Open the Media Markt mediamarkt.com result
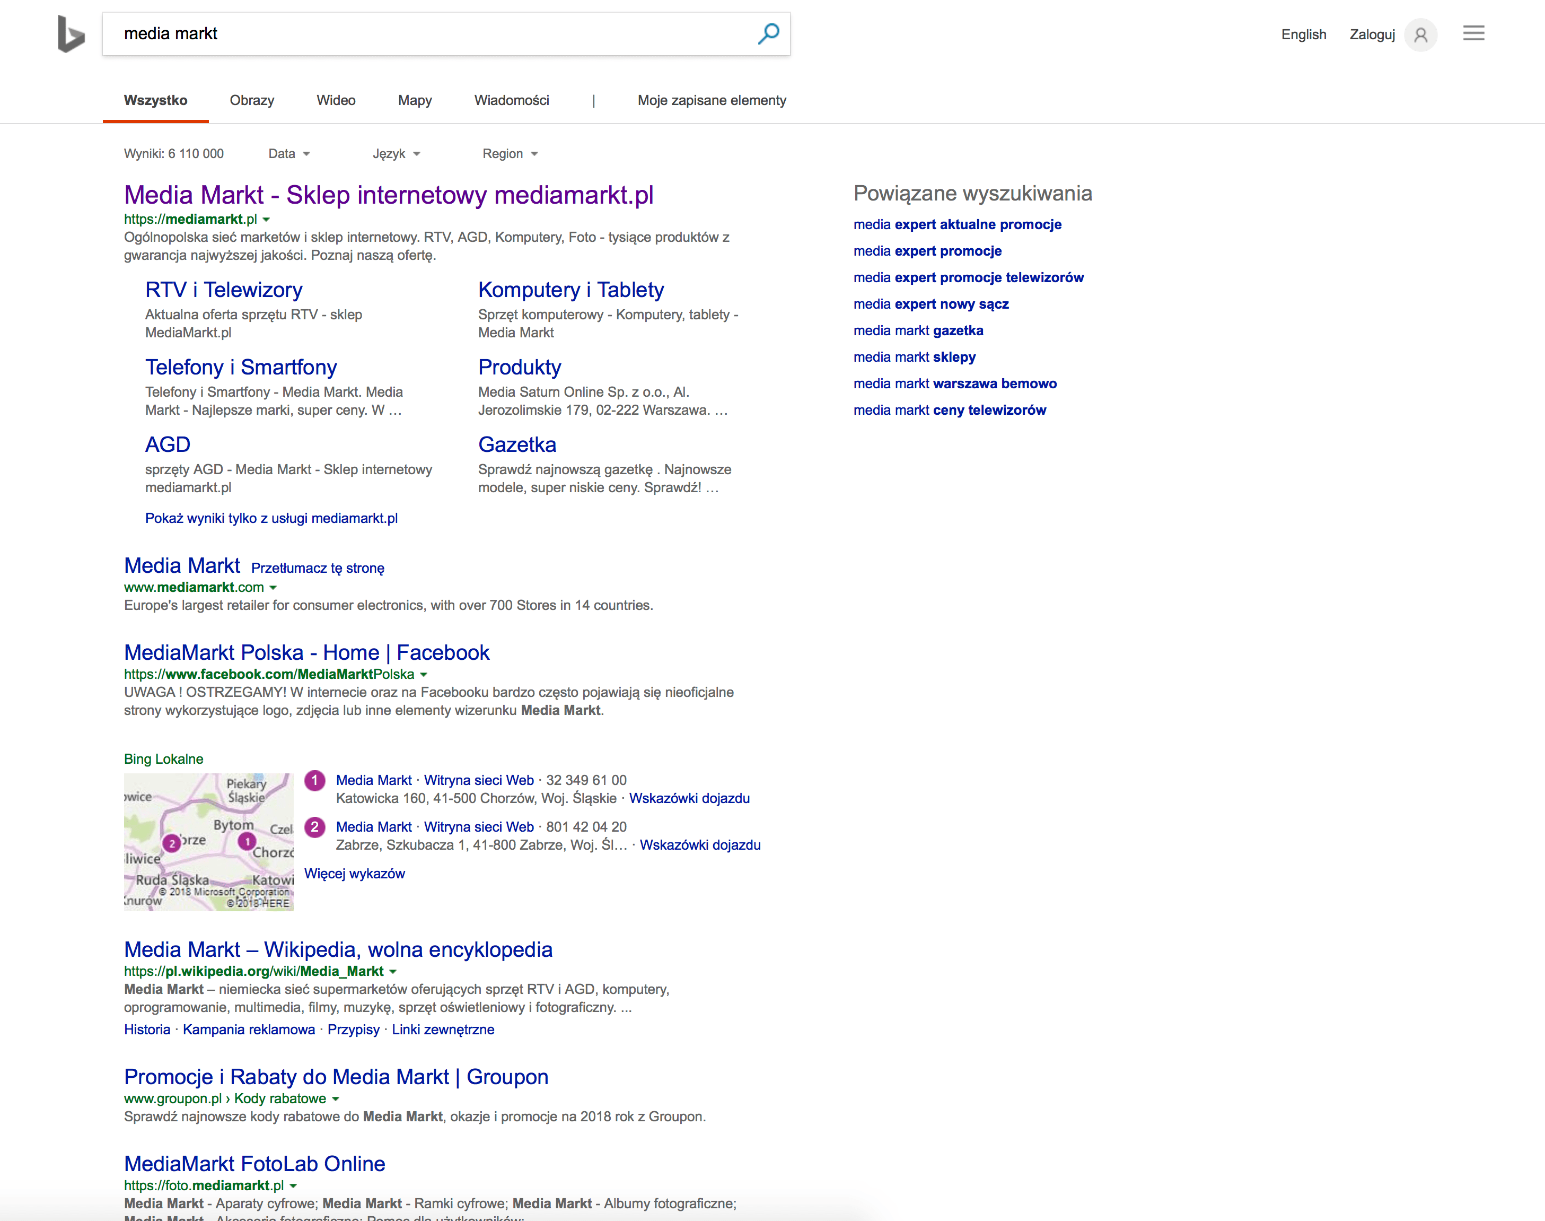1545x1221 pixels. [x=182, y=565]
